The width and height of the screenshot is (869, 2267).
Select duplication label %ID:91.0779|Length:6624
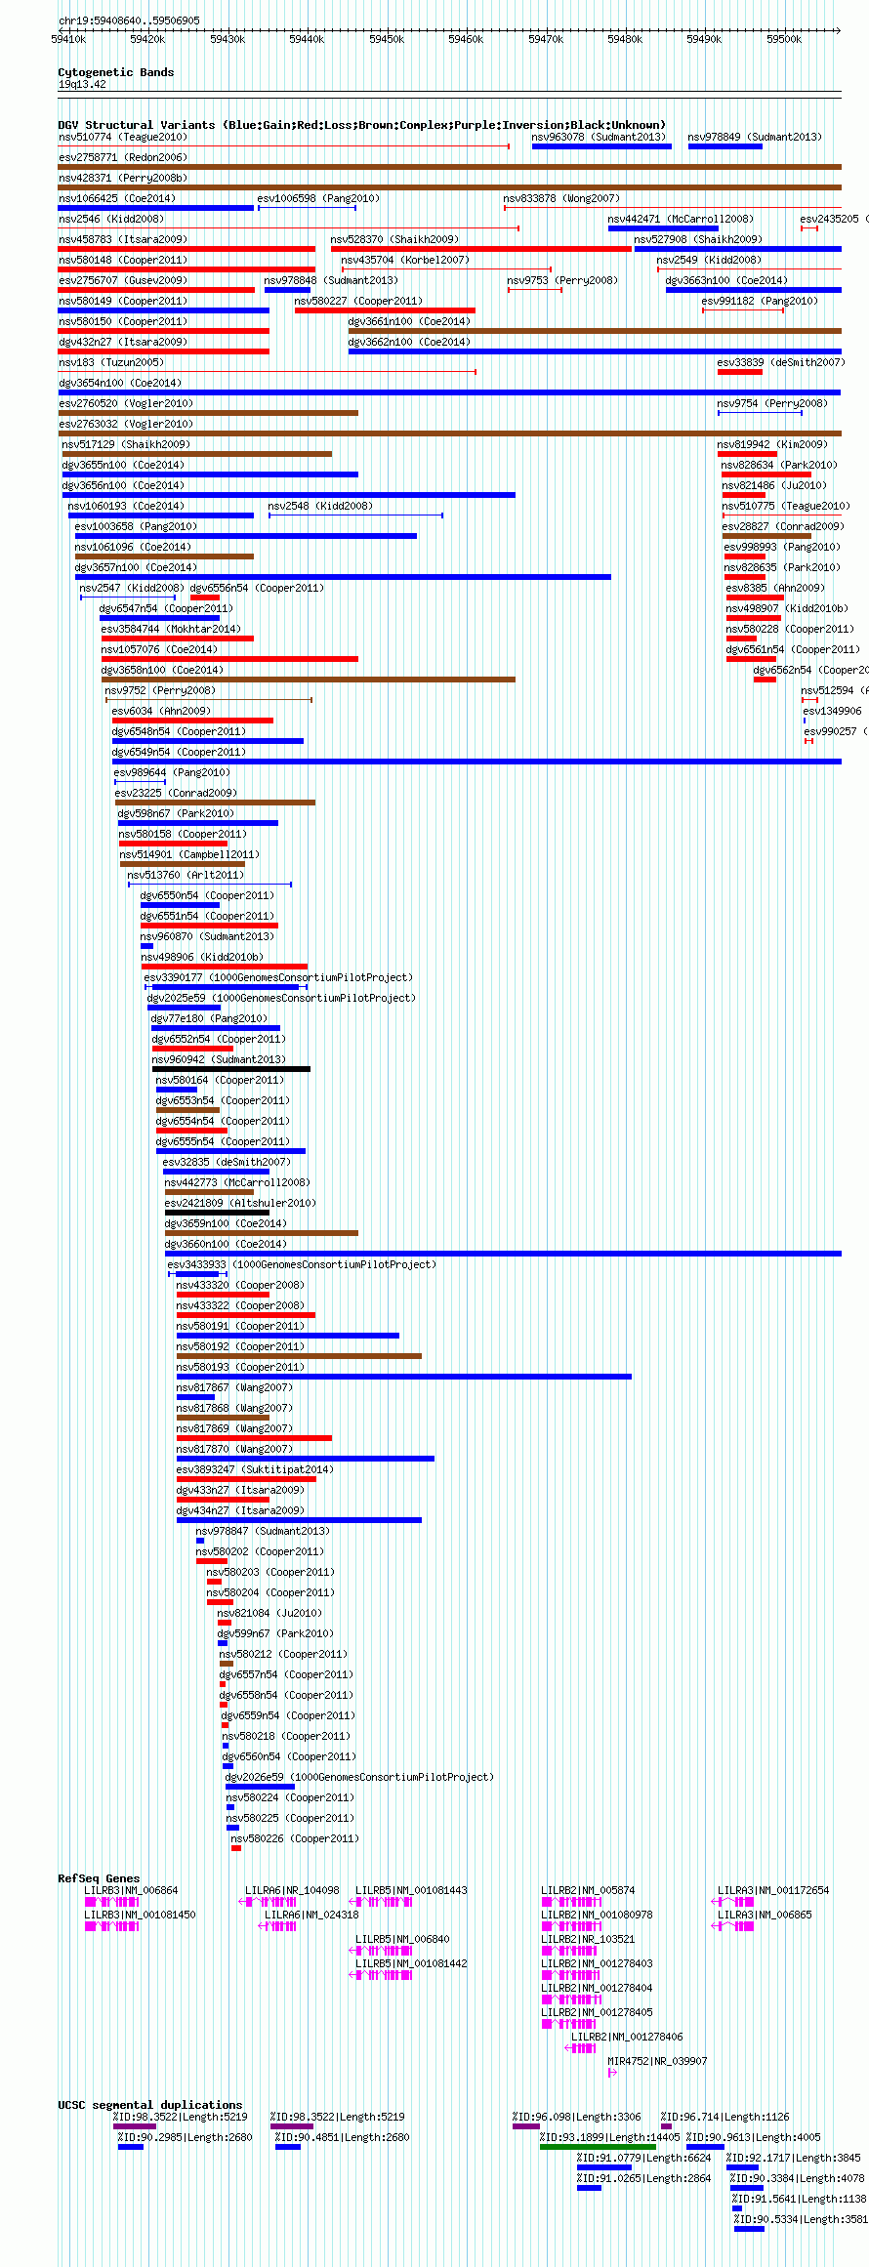[644, 2159]
